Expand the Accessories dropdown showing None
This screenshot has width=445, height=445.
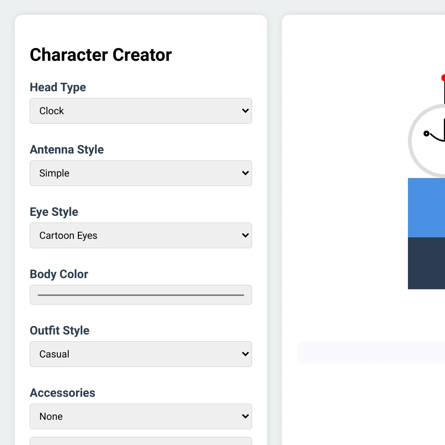click(x=141, y=416)
